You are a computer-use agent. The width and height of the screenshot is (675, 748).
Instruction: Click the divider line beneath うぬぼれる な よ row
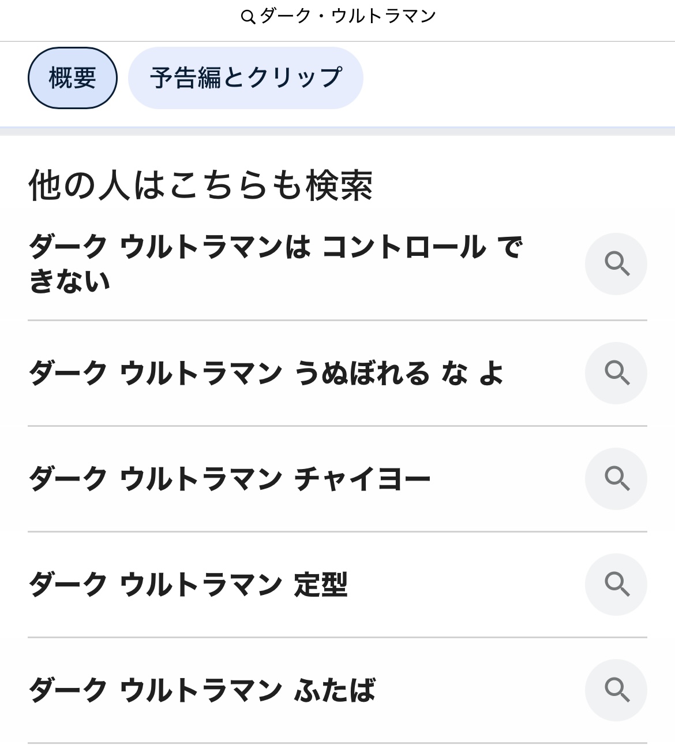click(x=337, y=426)
